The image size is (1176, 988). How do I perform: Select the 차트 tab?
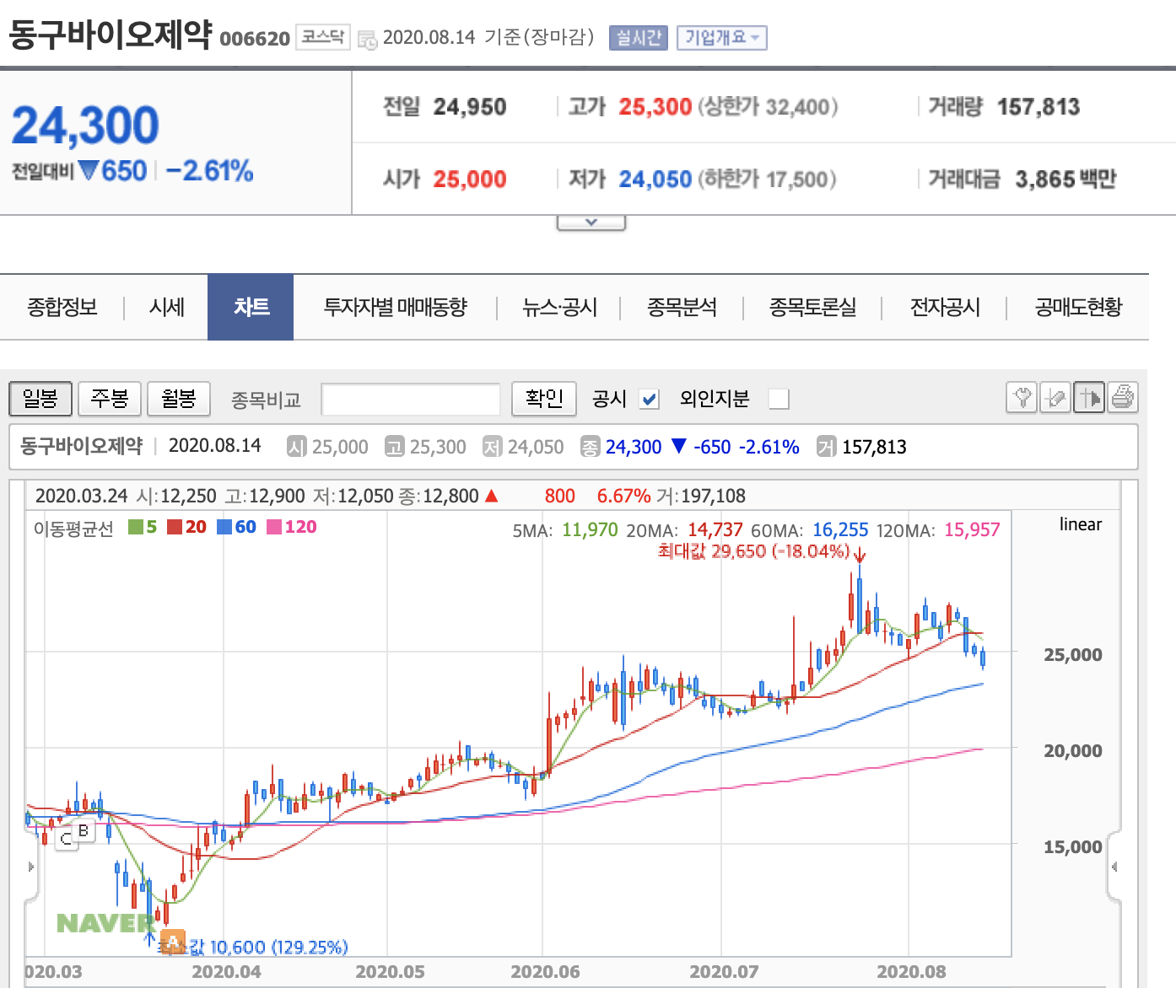[251, 307]
